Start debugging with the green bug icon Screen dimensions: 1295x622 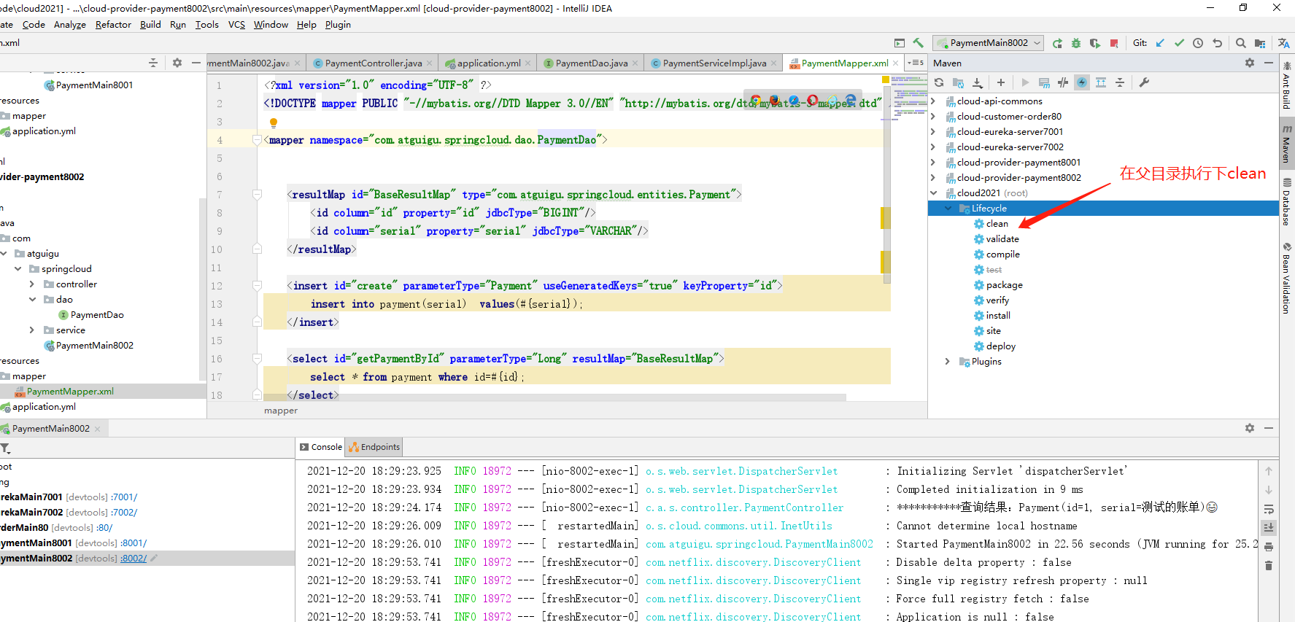[x=1076, y=43]
